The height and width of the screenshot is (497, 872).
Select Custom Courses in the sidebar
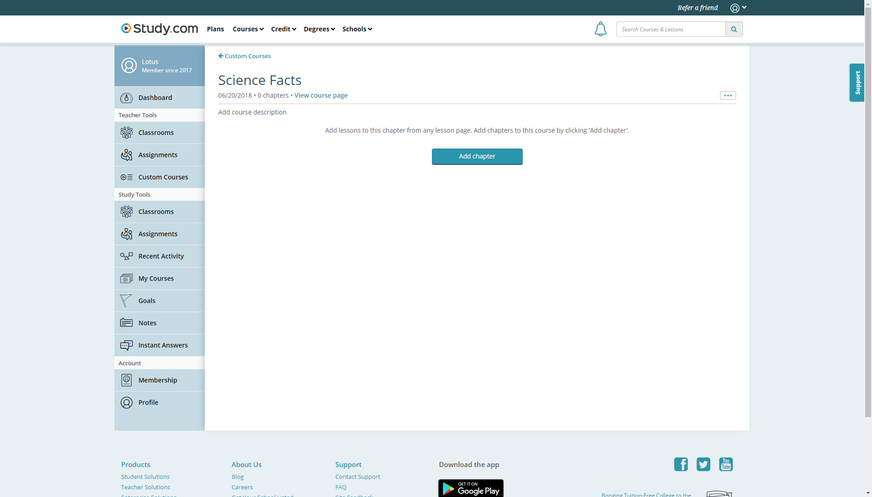pos(163,177)
